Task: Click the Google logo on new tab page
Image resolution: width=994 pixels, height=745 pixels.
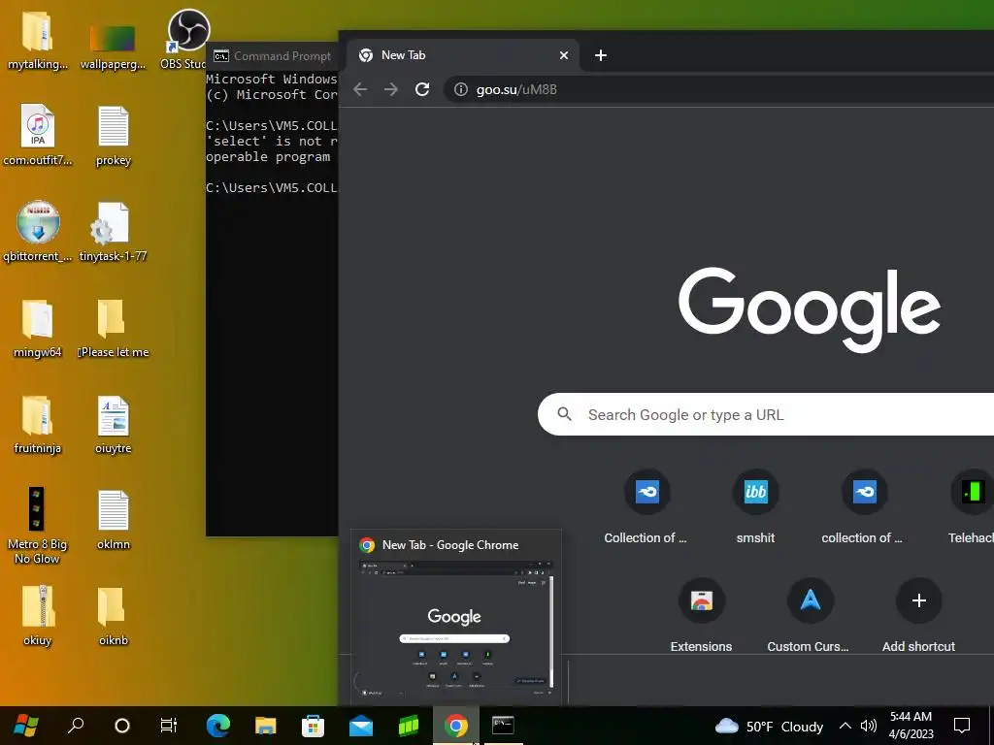Action: pos(809,309)
